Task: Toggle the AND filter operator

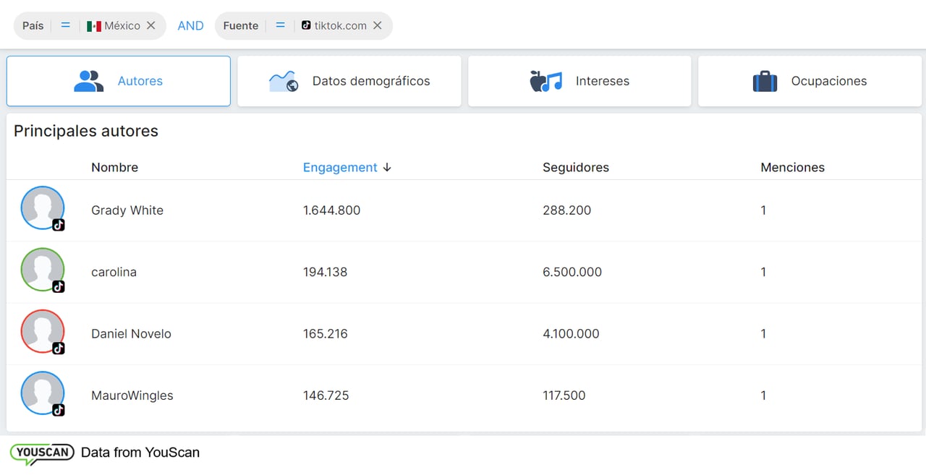Action: tap(190, 25)
